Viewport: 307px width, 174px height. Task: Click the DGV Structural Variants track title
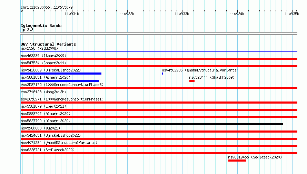48,44
